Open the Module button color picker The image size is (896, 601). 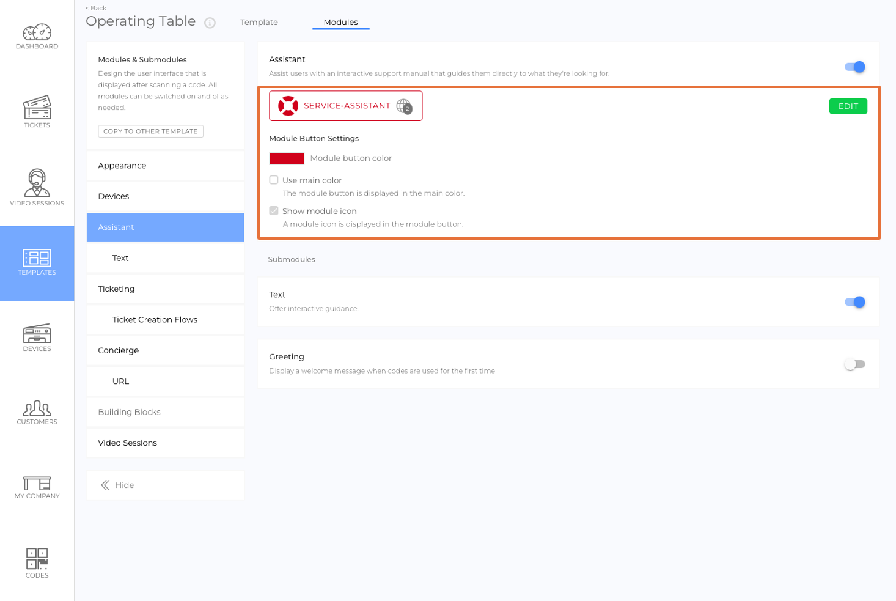click(287, 158)
